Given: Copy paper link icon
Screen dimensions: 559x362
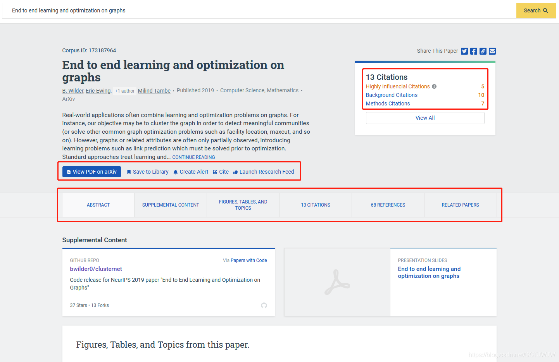Looking at the screenshot, I should pos(483,51).
